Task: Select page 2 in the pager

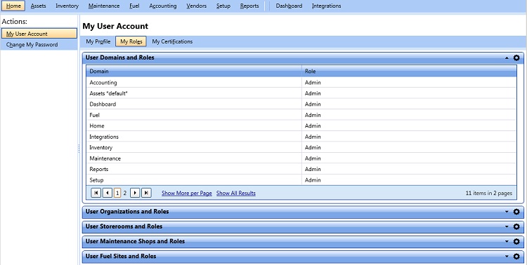Action: (124, 193)
